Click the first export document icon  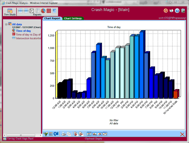[76, 134]
